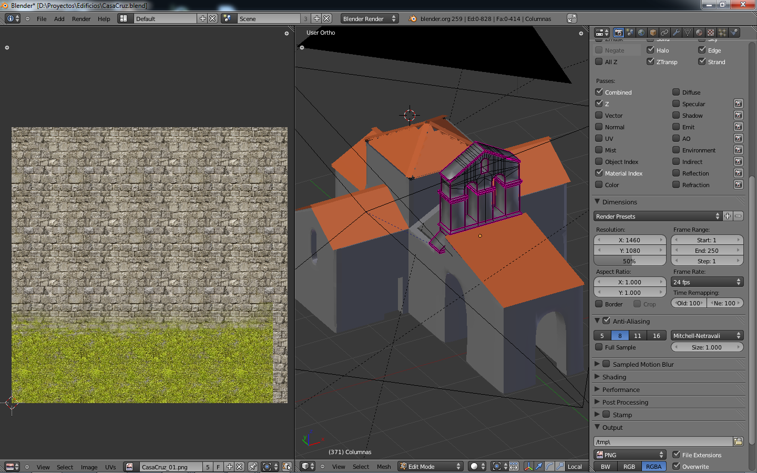Uncheck the Anti-Aliasing checkbox
The width and height of the screenshot is (757, 473).
tap(606, 321)
